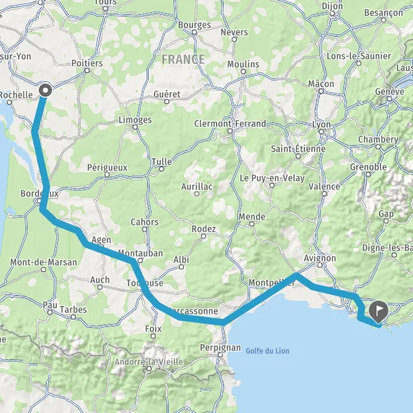This screenshot has width=413, height=413.
Task: Click the Genève city dot
Action: tap(390, 99)
